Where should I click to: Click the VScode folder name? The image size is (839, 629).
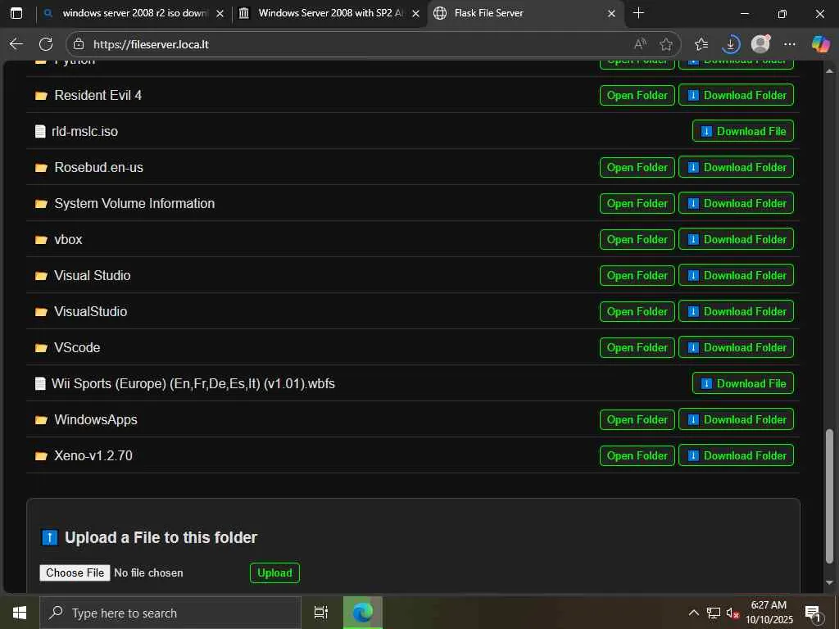pyautogui.click(x=77, y=347)
